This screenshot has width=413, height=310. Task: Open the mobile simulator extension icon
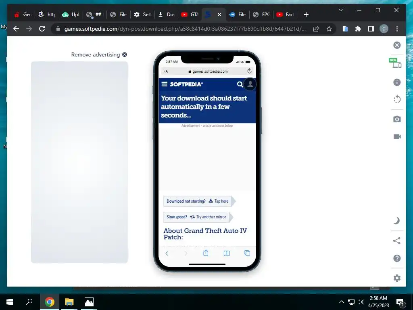click(x=345, y=29)
